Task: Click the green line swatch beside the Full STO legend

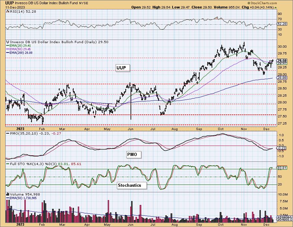Action: [x=8, y=164]
